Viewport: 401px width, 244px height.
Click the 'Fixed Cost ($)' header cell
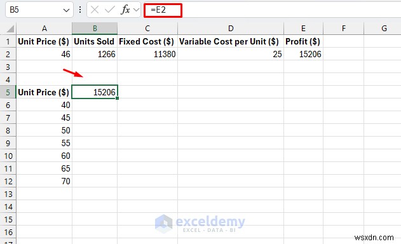(147, 41)
